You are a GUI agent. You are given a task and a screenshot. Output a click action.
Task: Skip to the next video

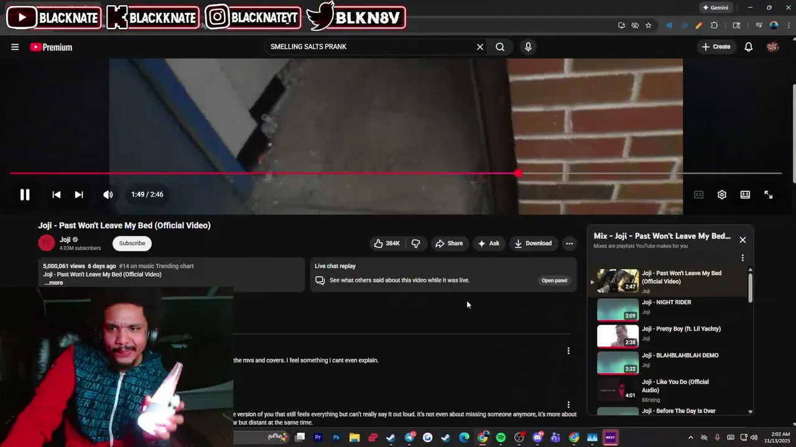pos(79,195)
